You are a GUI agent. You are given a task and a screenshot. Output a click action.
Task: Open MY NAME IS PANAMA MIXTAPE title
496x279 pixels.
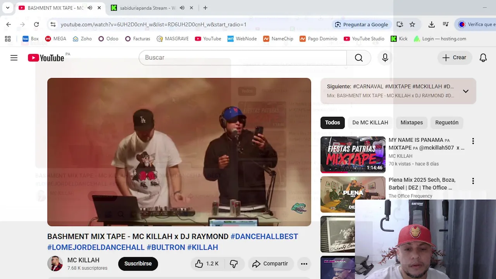(426, 144)
